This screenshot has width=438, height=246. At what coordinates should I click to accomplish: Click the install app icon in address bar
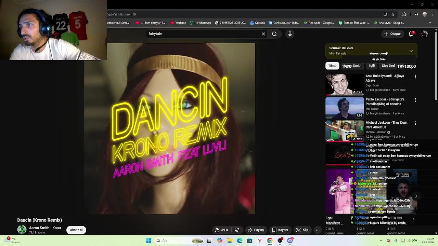(385, 14)
